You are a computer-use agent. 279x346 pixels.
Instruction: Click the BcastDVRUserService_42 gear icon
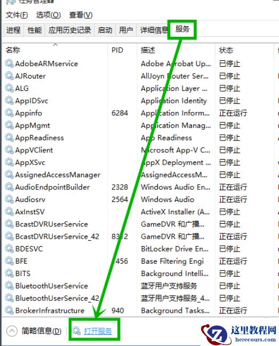pyautogui.click(x=9, y=237)
